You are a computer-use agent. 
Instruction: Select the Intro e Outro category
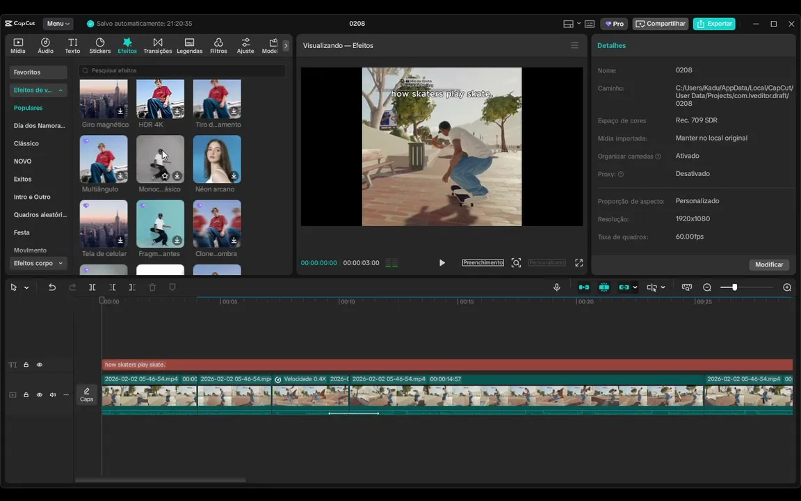click(x=32, y=197)
